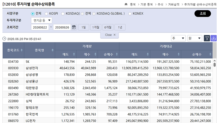The width and height of the screenshot is (217, 123).
Task: Click 한국전력 stock name
Action: (32, 114)
